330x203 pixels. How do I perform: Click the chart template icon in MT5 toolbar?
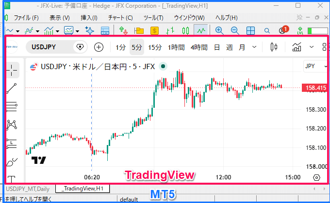(x=68, y=31)
